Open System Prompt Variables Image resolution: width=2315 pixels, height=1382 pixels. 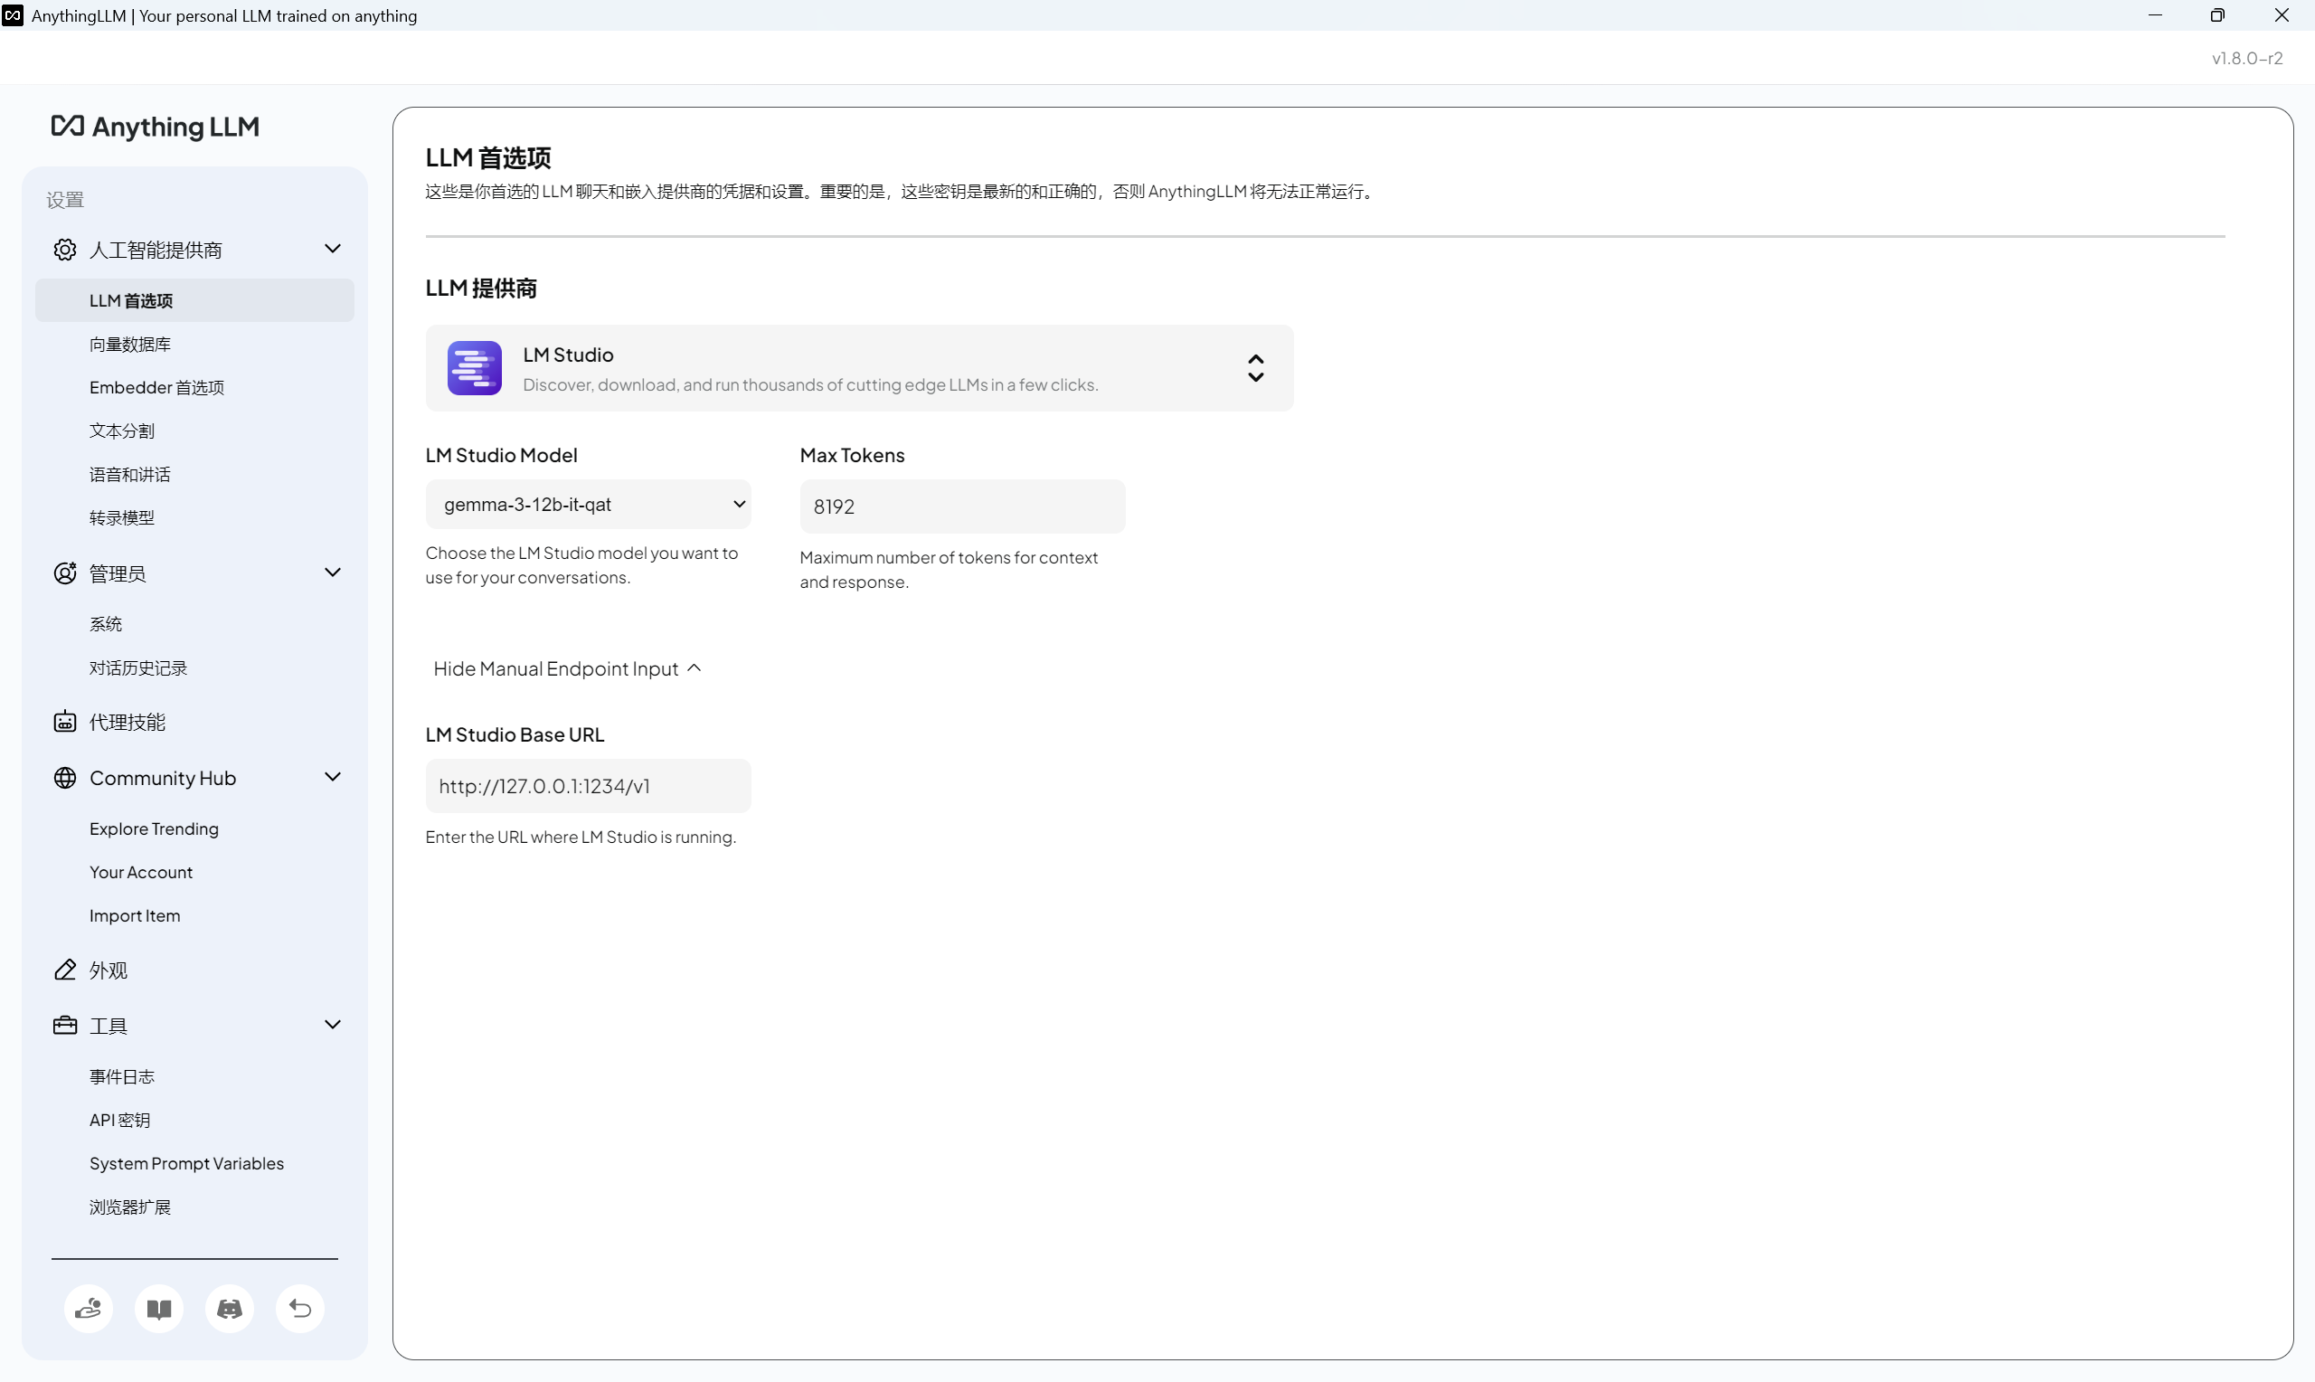pos(186,1163)
